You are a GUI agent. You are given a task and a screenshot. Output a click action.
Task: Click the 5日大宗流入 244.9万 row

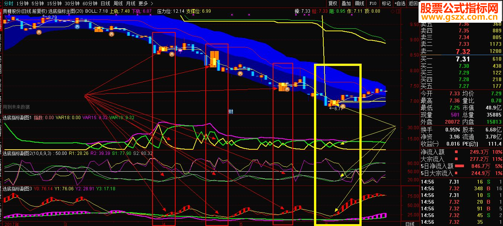point(461,173)
